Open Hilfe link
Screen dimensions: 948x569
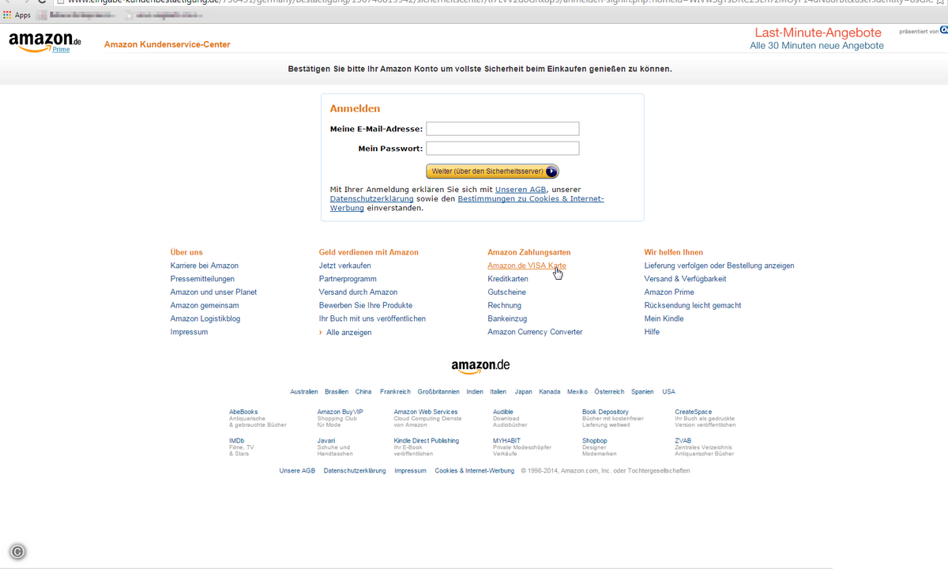[652, 332]
